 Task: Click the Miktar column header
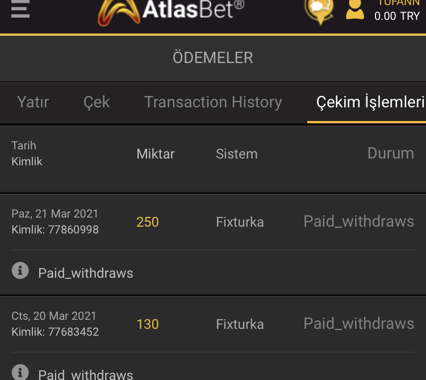tap(156, 154)
